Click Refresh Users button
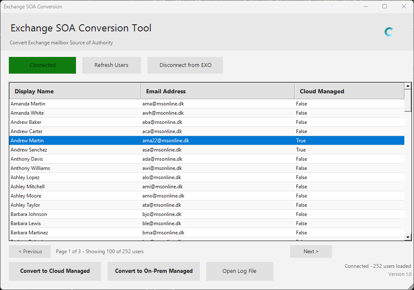Viewport: 414px width, 290px height. pos(111,65)
